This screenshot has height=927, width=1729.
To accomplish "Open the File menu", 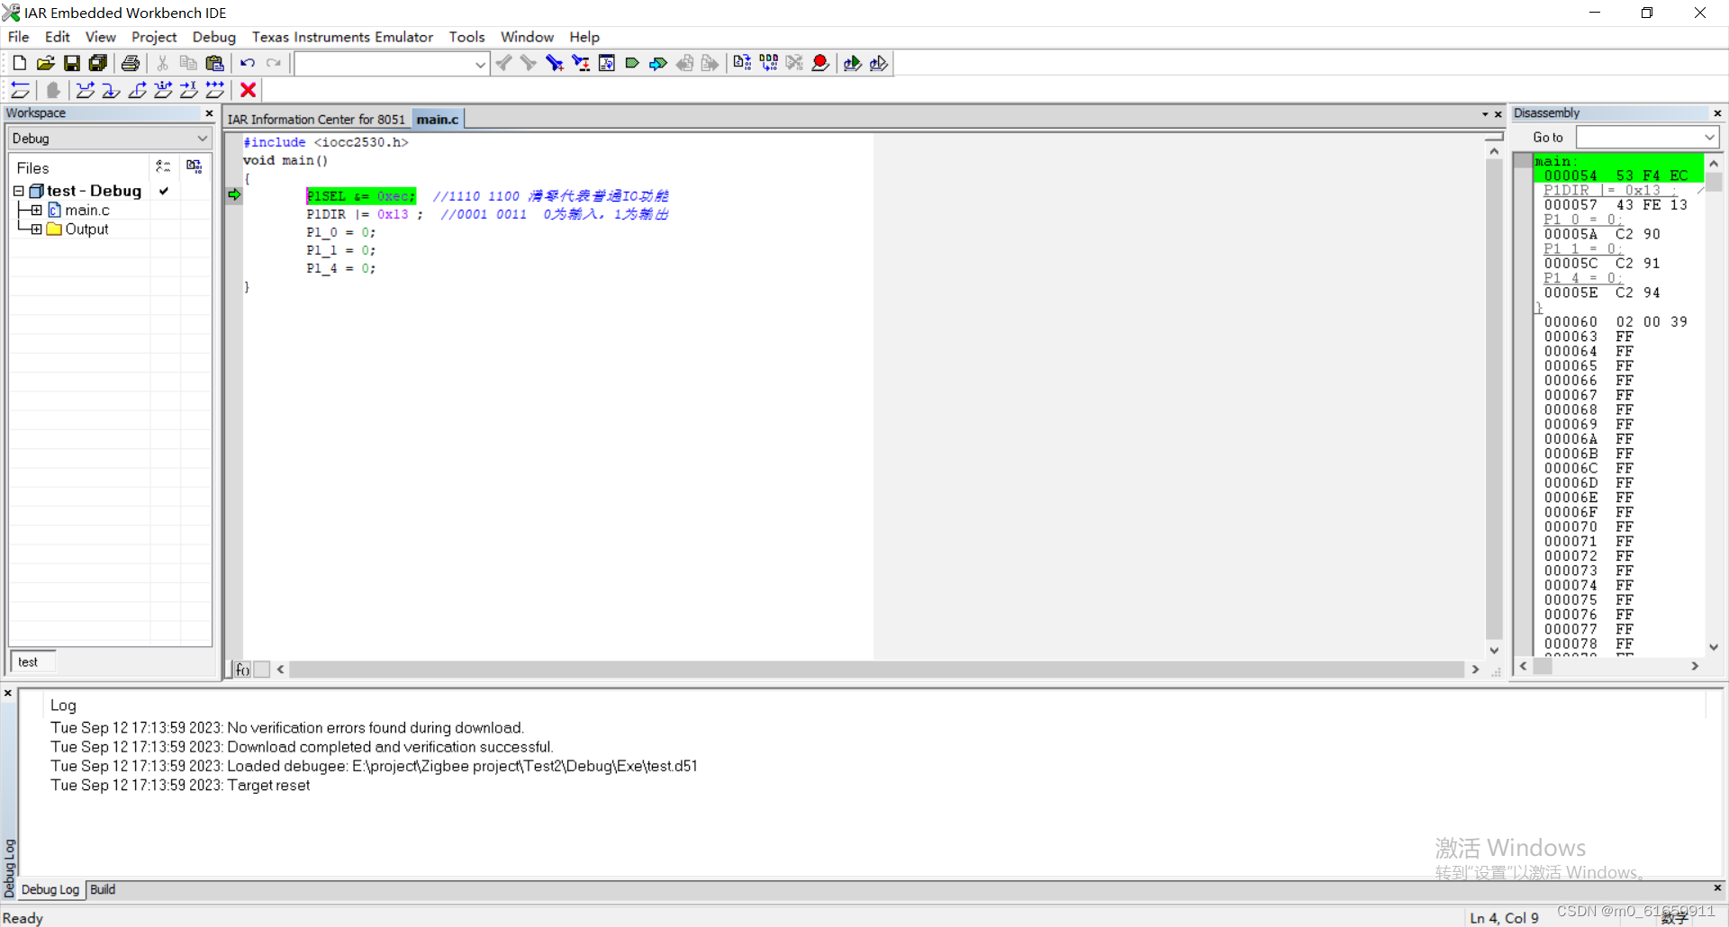I will [18, 37].
